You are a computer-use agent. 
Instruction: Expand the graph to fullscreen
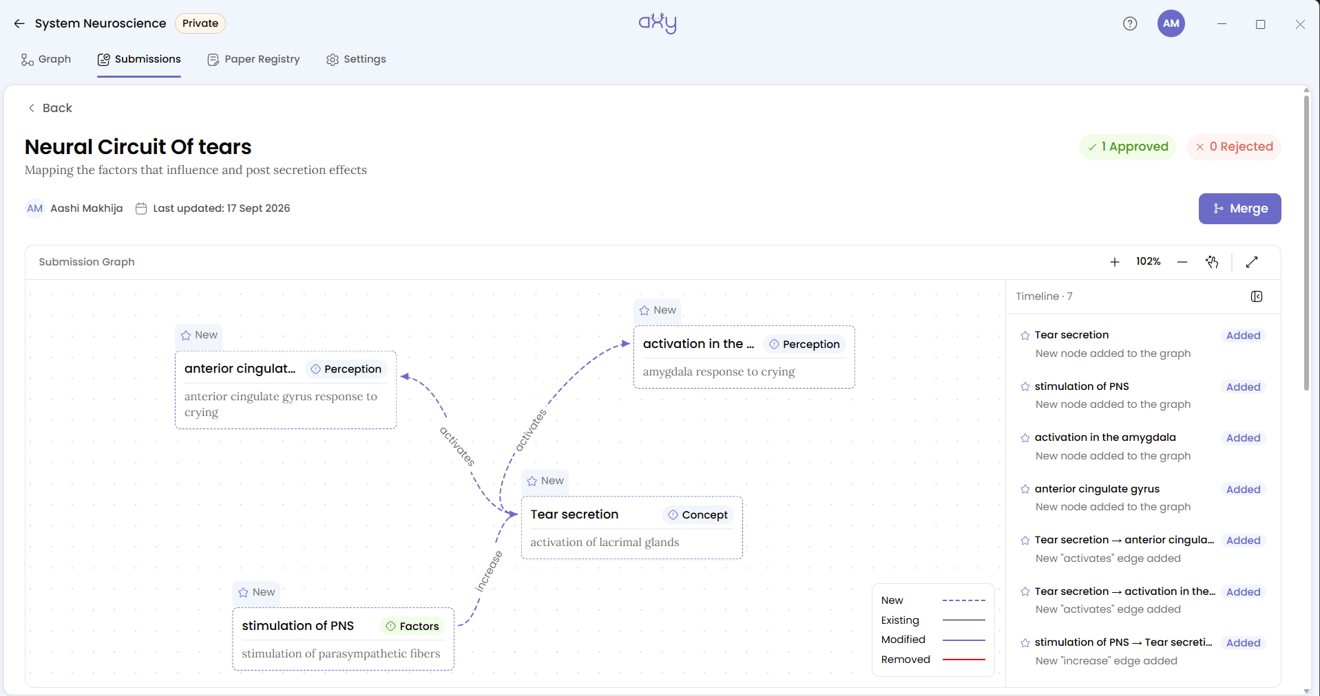[1253, 262]
